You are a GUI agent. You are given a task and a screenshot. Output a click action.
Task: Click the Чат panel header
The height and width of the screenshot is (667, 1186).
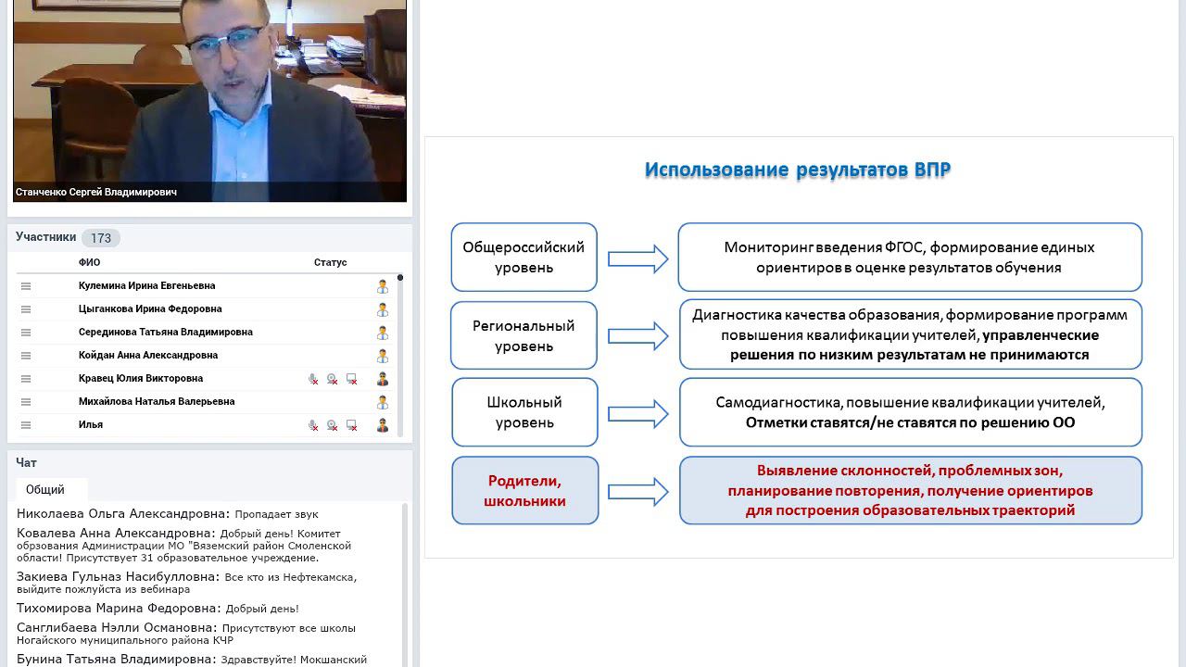tap(26, 462)
